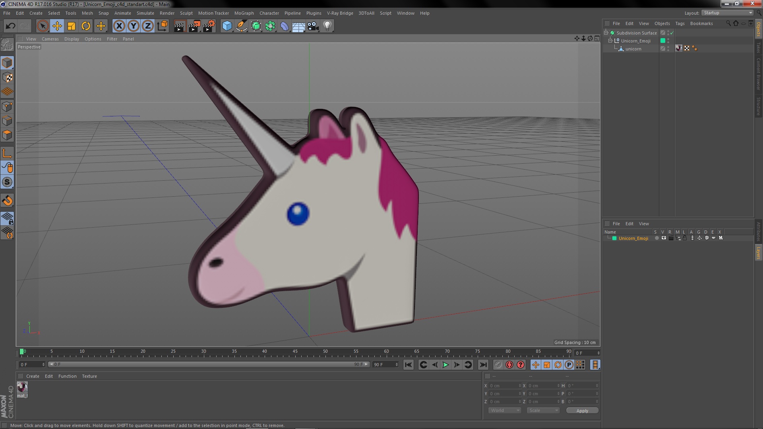Click the coordinate system icon

point(162,26)
